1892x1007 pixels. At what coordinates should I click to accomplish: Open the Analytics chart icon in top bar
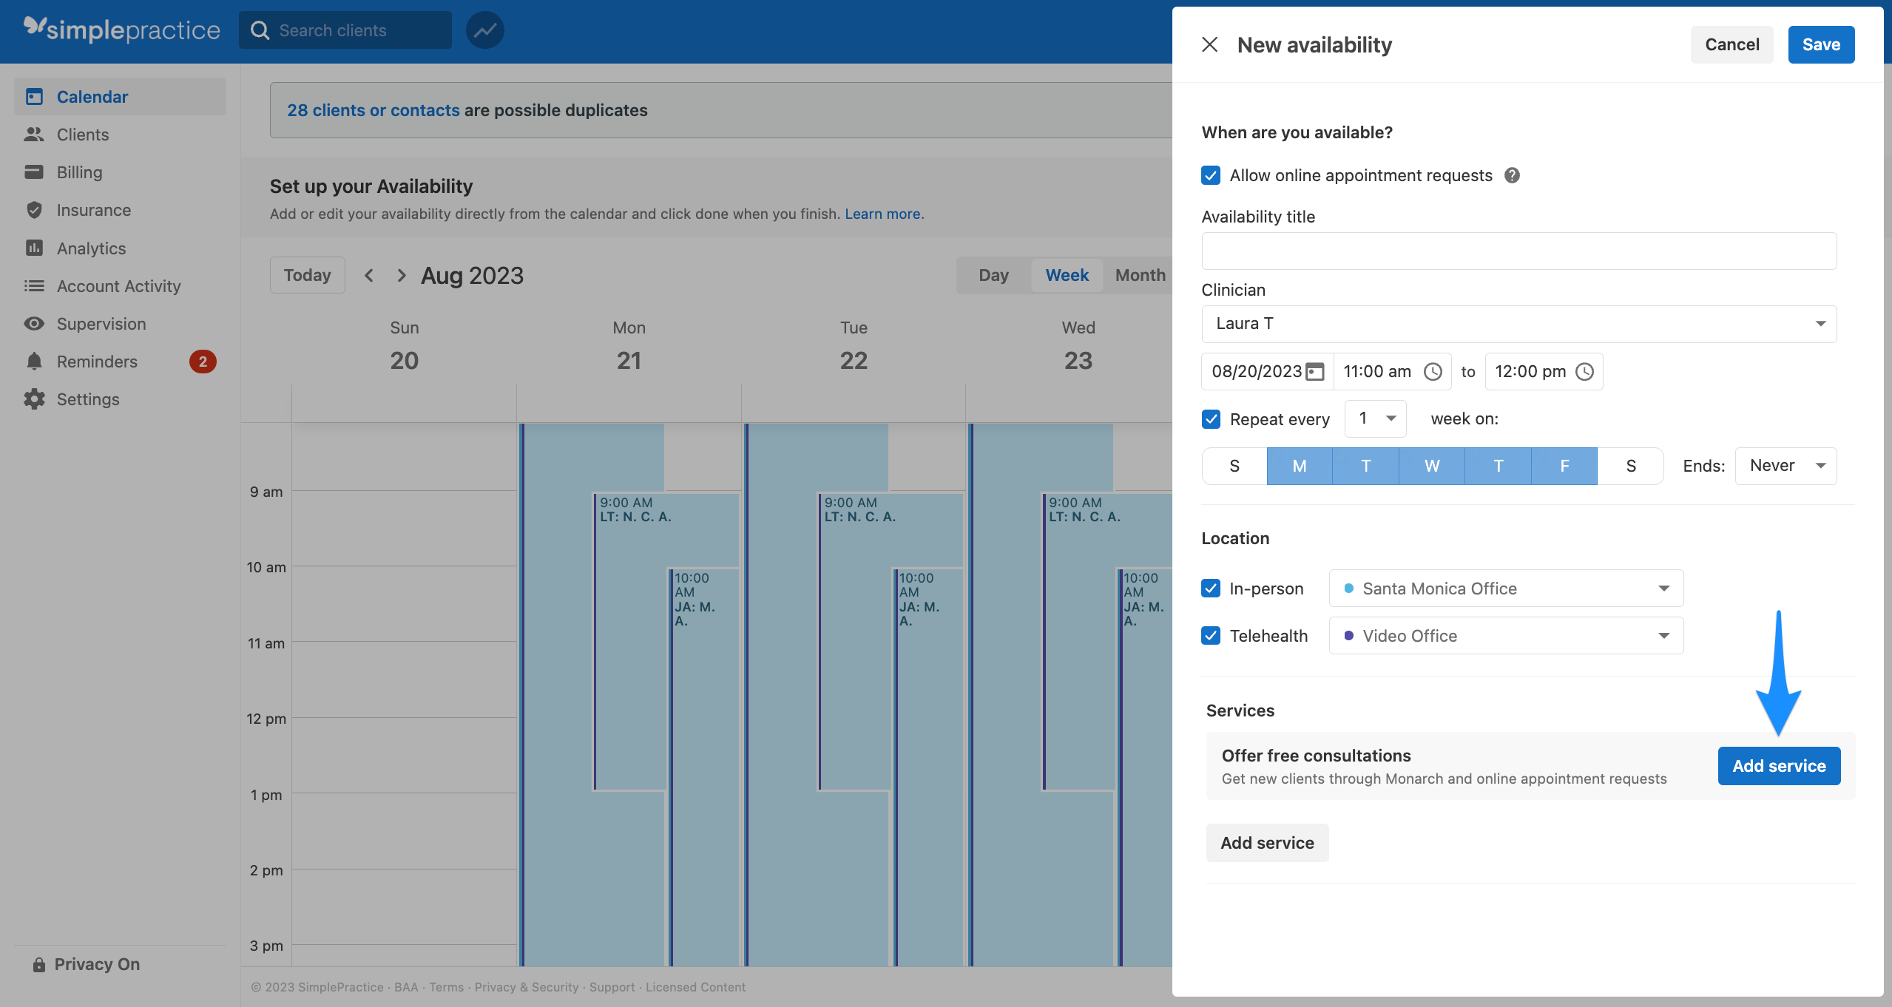[x=484, y=30]
